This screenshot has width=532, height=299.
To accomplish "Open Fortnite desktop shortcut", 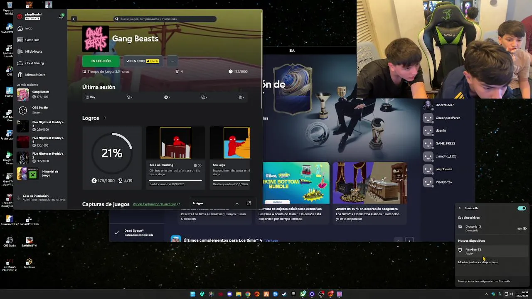I will pos(10,92).
